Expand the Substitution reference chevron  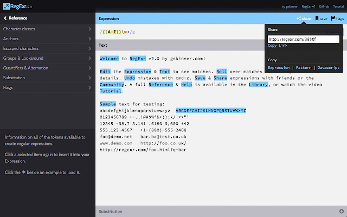(89, 78)
